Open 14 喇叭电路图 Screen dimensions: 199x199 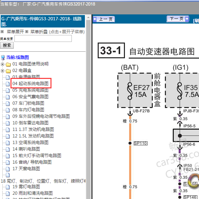tap(26, 149)
